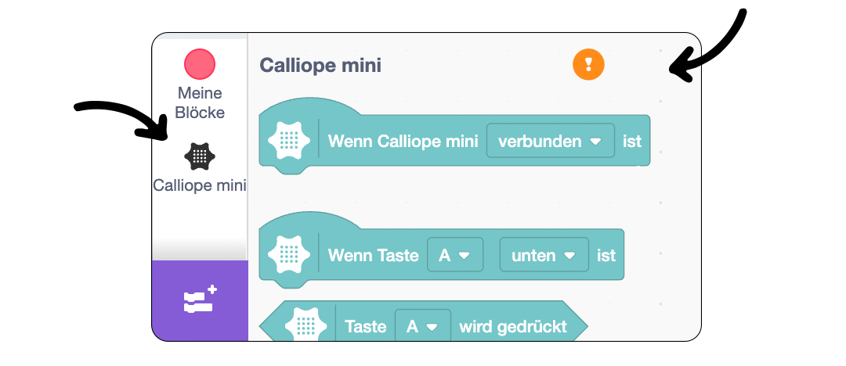846x366 pixels.
Task: Select the Wenn Calliope mini hat block
Action: (x=454, y=136)
